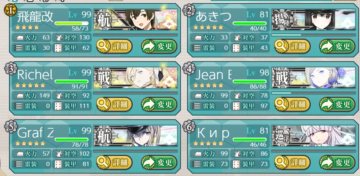360x176 pixels.
Task: Click the slot 2 flower badge
Action: click(x=189, y=10)
